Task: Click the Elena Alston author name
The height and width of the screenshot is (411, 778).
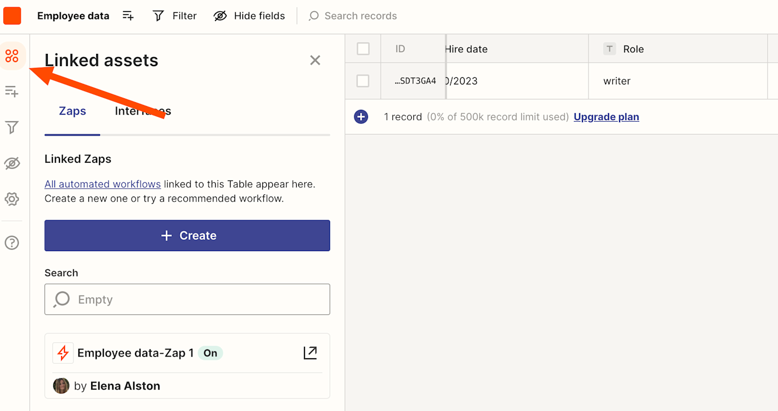Action: click(125, 386)
